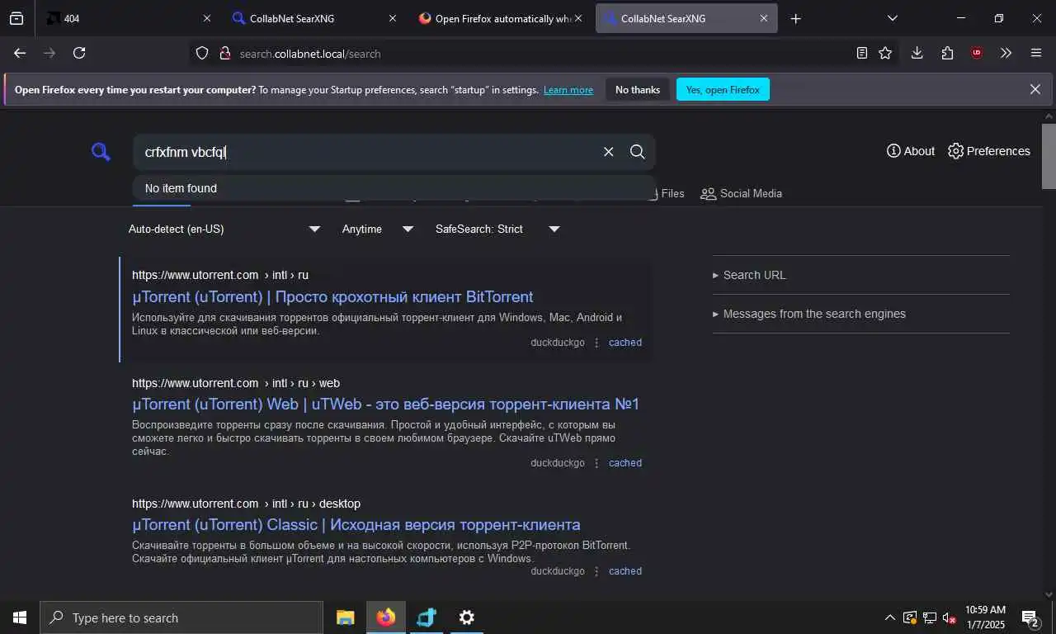Open cached version of first µTorrent result
The width and height of the screenshot is (1056, 634).
pos(625,343)
